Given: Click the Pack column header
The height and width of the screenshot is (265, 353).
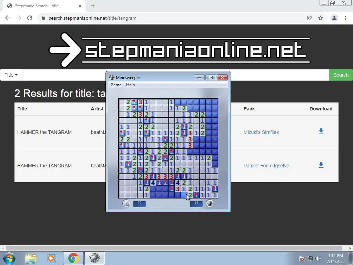Looking at the screenshot, I should coord(249,109).
